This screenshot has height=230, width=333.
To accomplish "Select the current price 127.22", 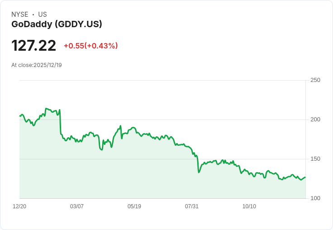I will point(34,46).
